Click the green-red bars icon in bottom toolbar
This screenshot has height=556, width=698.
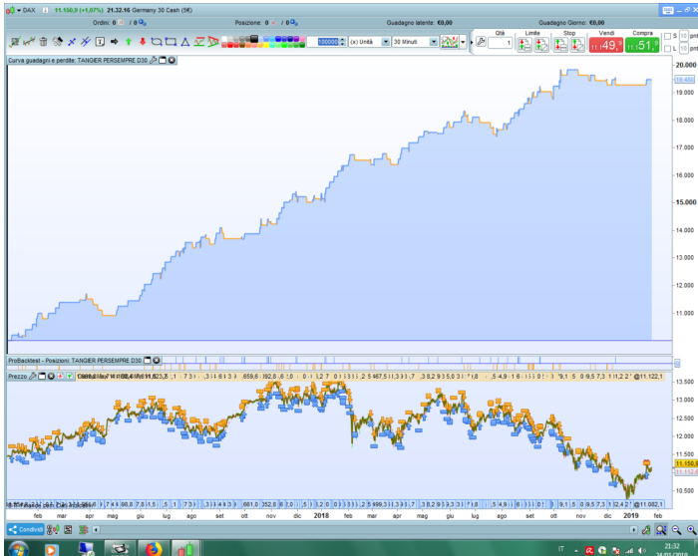(83, 530)
